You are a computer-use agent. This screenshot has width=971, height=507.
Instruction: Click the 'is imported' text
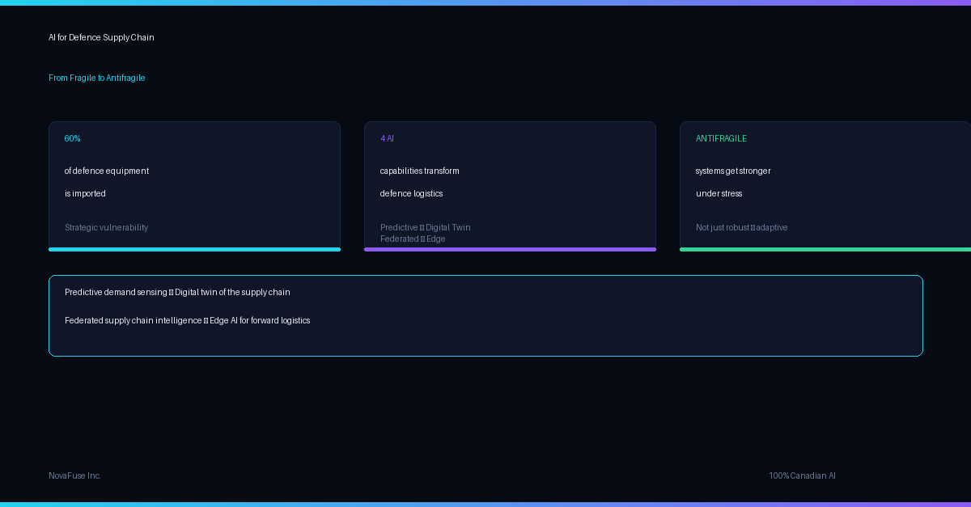click(85, 193)
